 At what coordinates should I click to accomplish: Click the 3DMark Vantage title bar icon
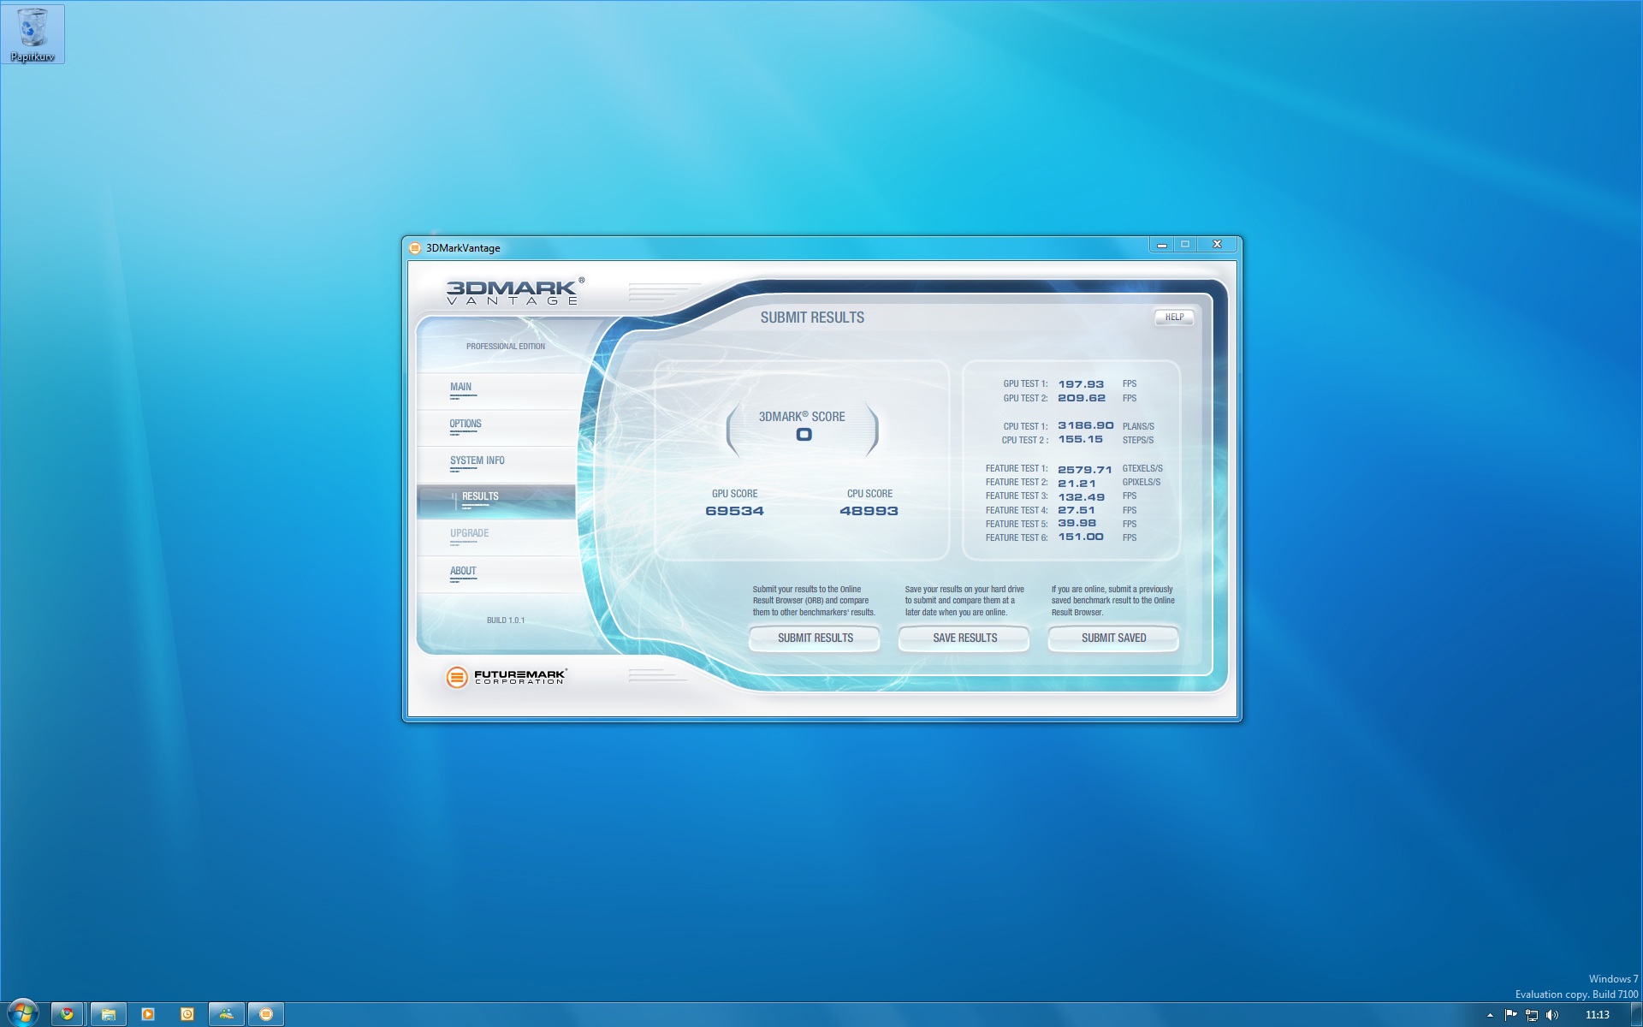[415, 248]
